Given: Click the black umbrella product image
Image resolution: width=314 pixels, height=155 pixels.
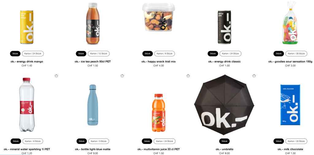Looking at the screenshot, I should (x=224, y=105).
